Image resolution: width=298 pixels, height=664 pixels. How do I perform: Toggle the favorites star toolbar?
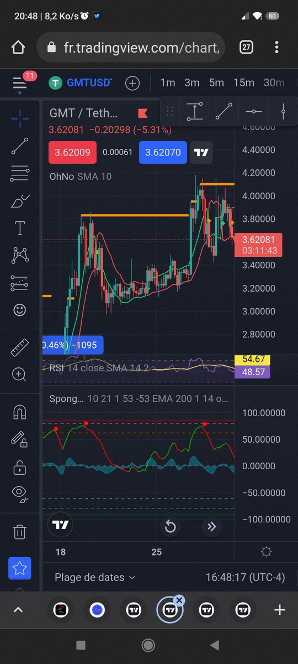20,568
